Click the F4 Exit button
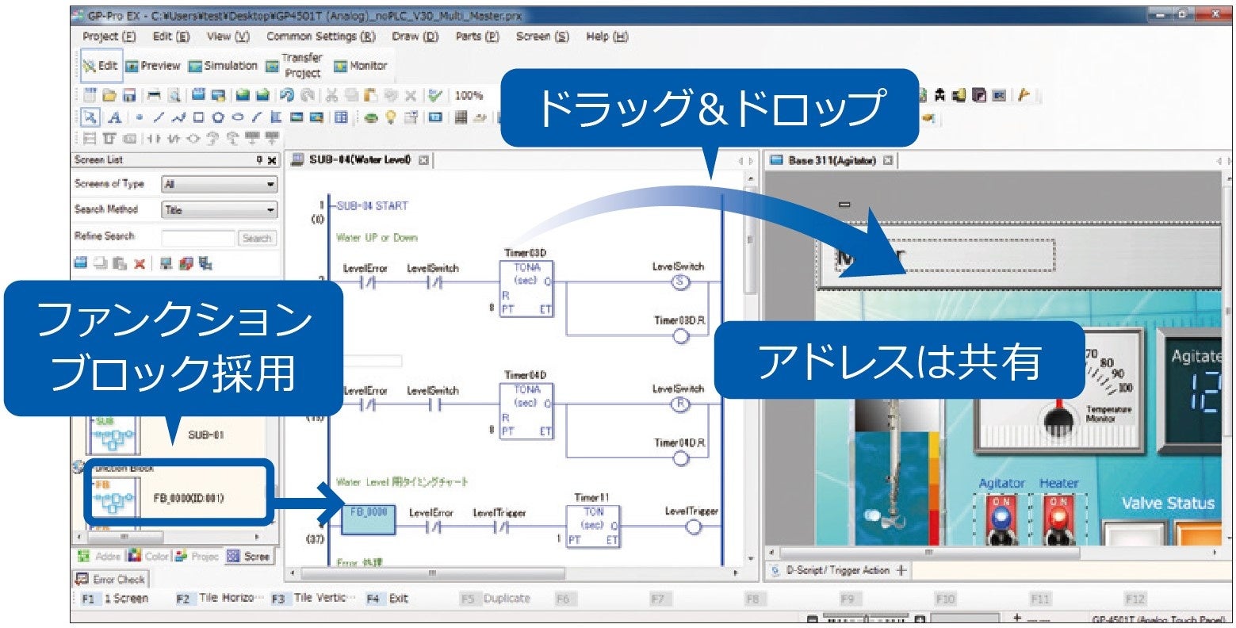The height and width of the screenshot is (628, 1236). [388, 599]
